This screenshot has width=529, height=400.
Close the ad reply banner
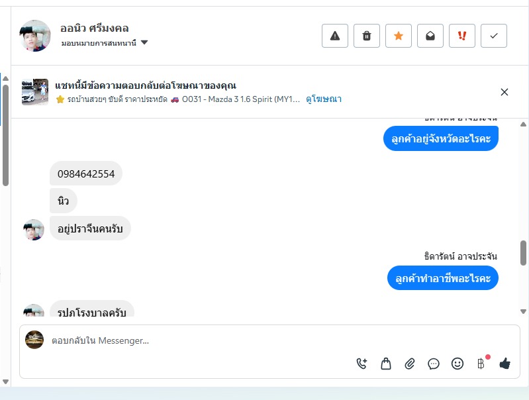pyautogui.click(x=505, y=92)
